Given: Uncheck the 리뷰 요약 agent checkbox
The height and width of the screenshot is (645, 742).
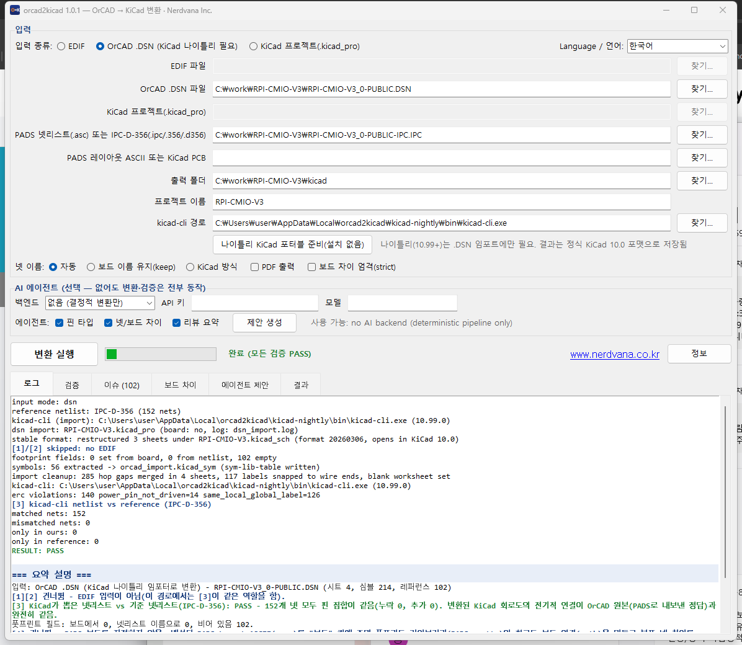Looking at the screenshot, I should point(177,322).
